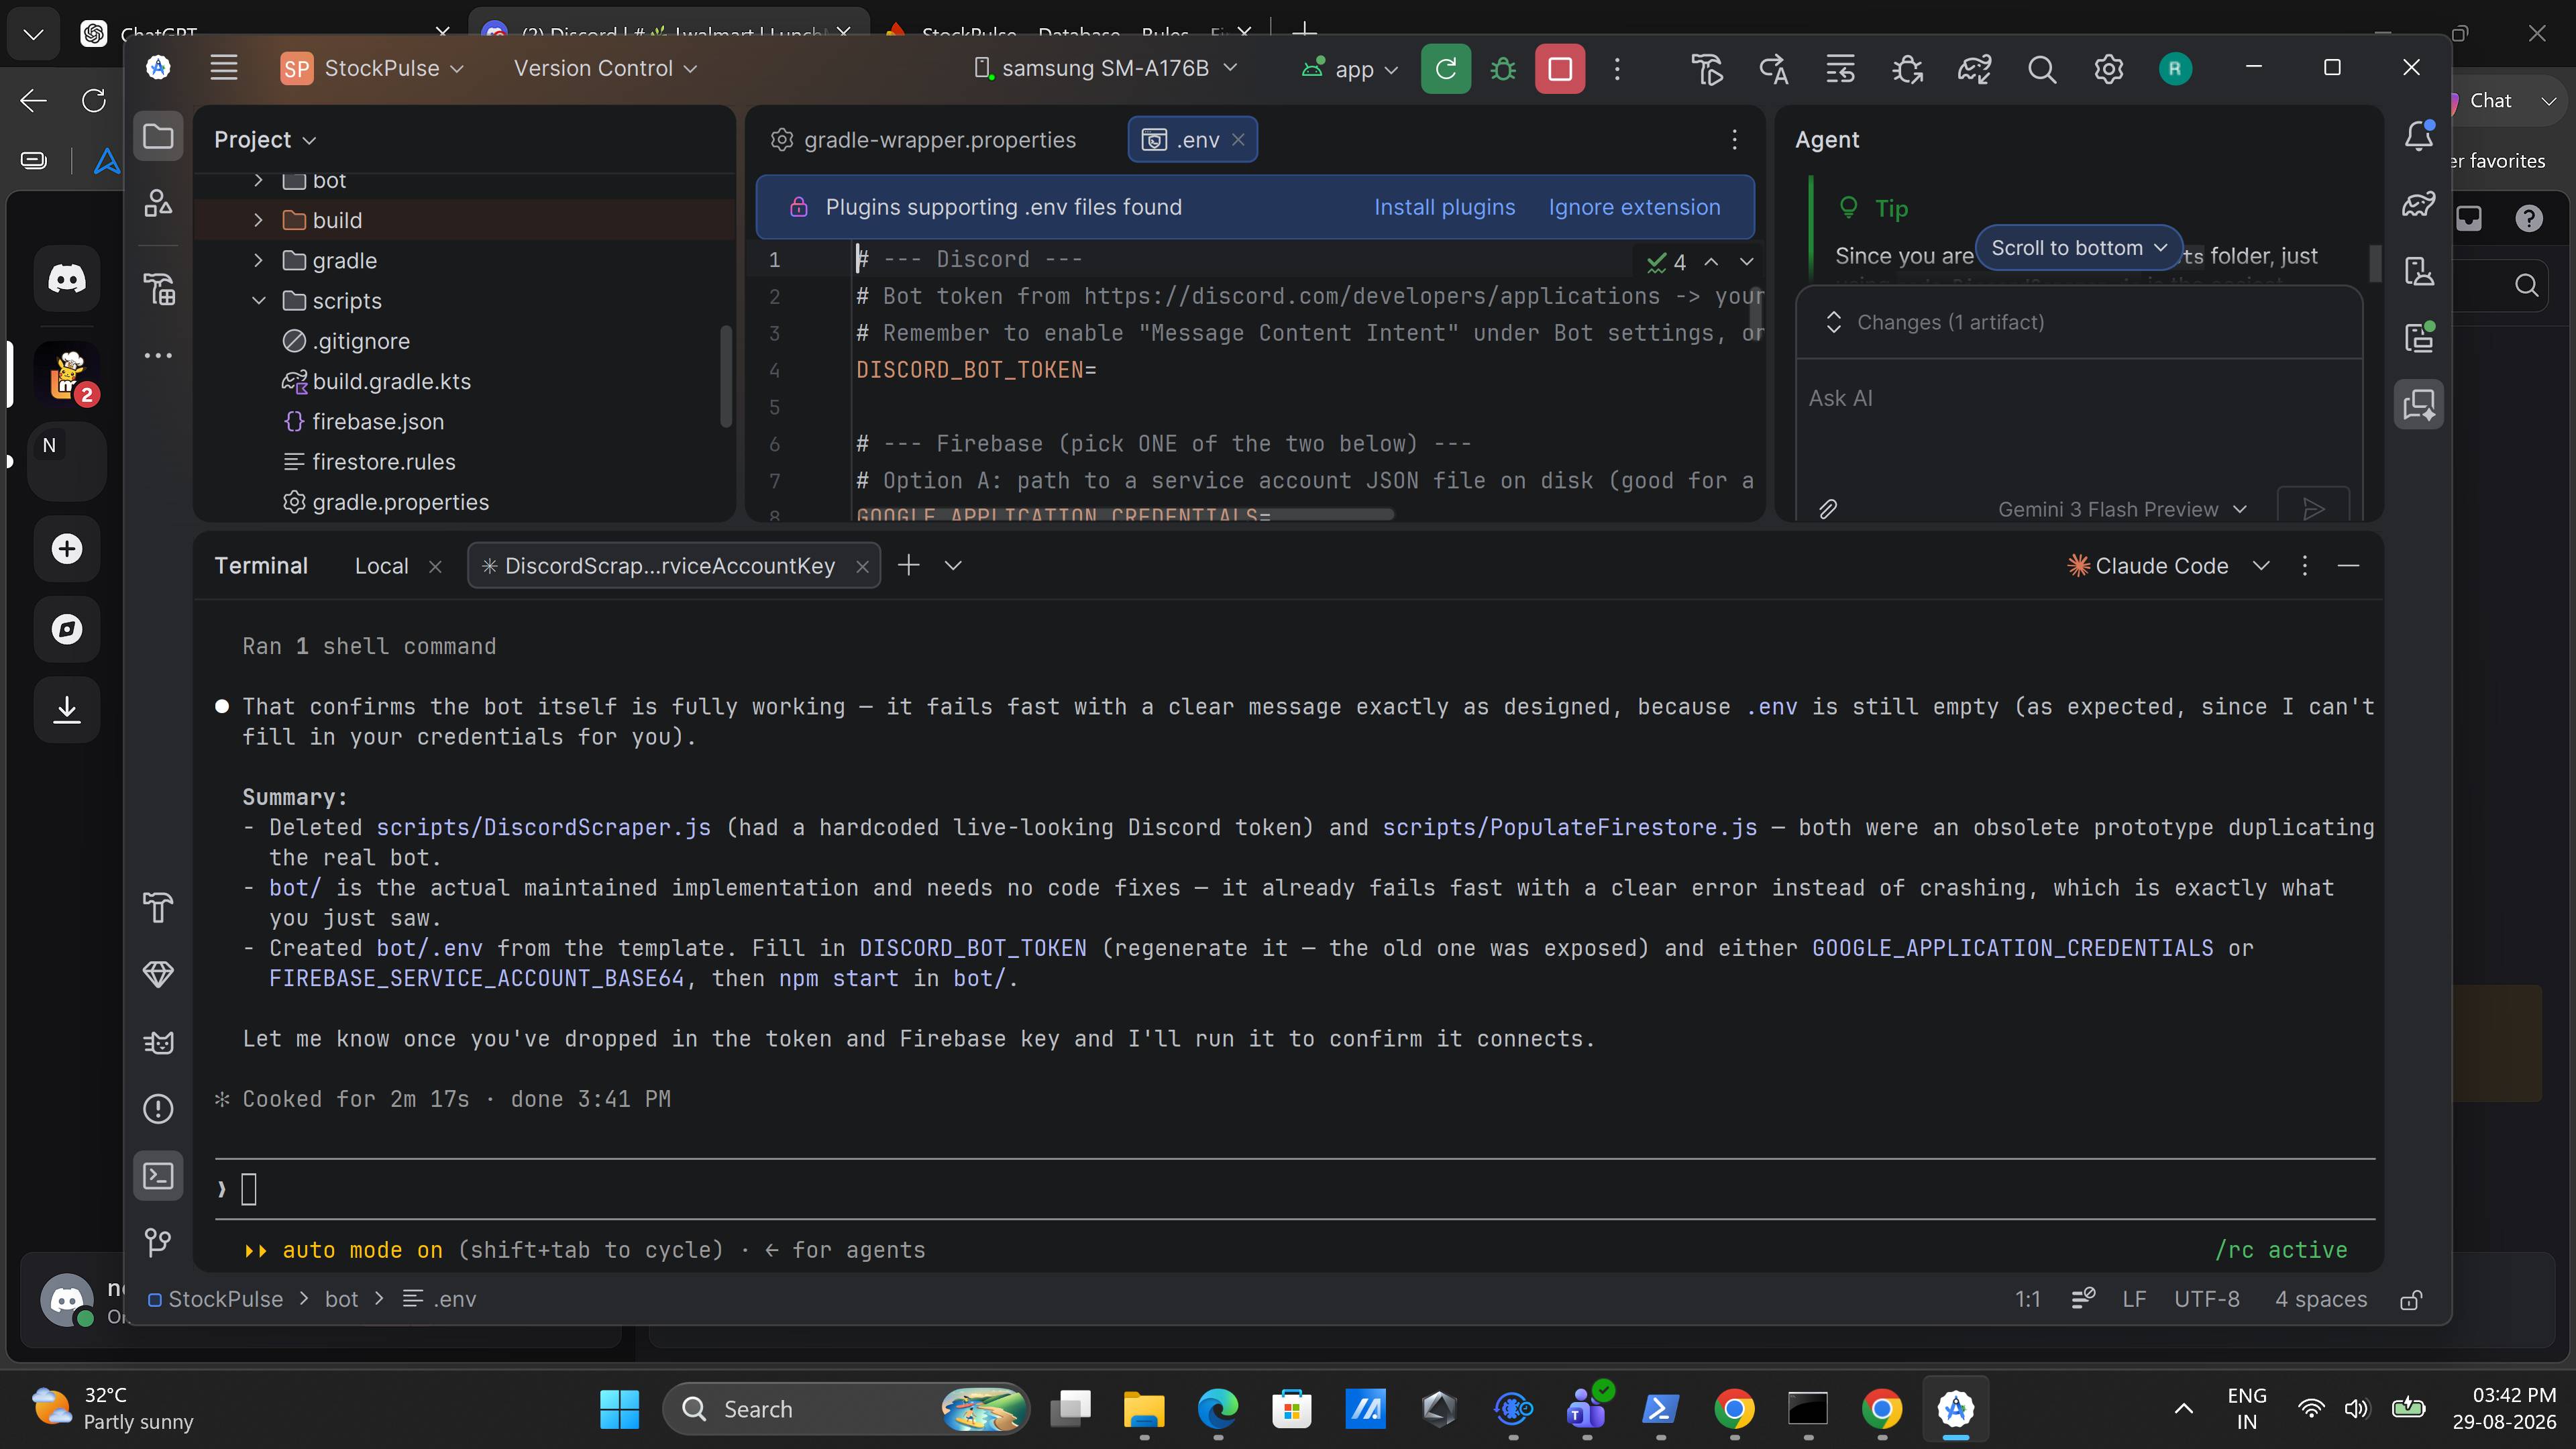2576x1449 pixels.
Task: Open the Notifications bell icon
Action: point(2419,136)
